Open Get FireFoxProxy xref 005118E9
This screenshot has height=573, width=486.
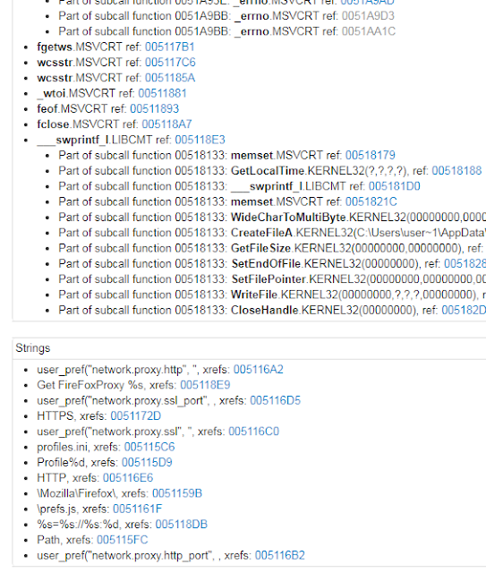coord(205,385)
